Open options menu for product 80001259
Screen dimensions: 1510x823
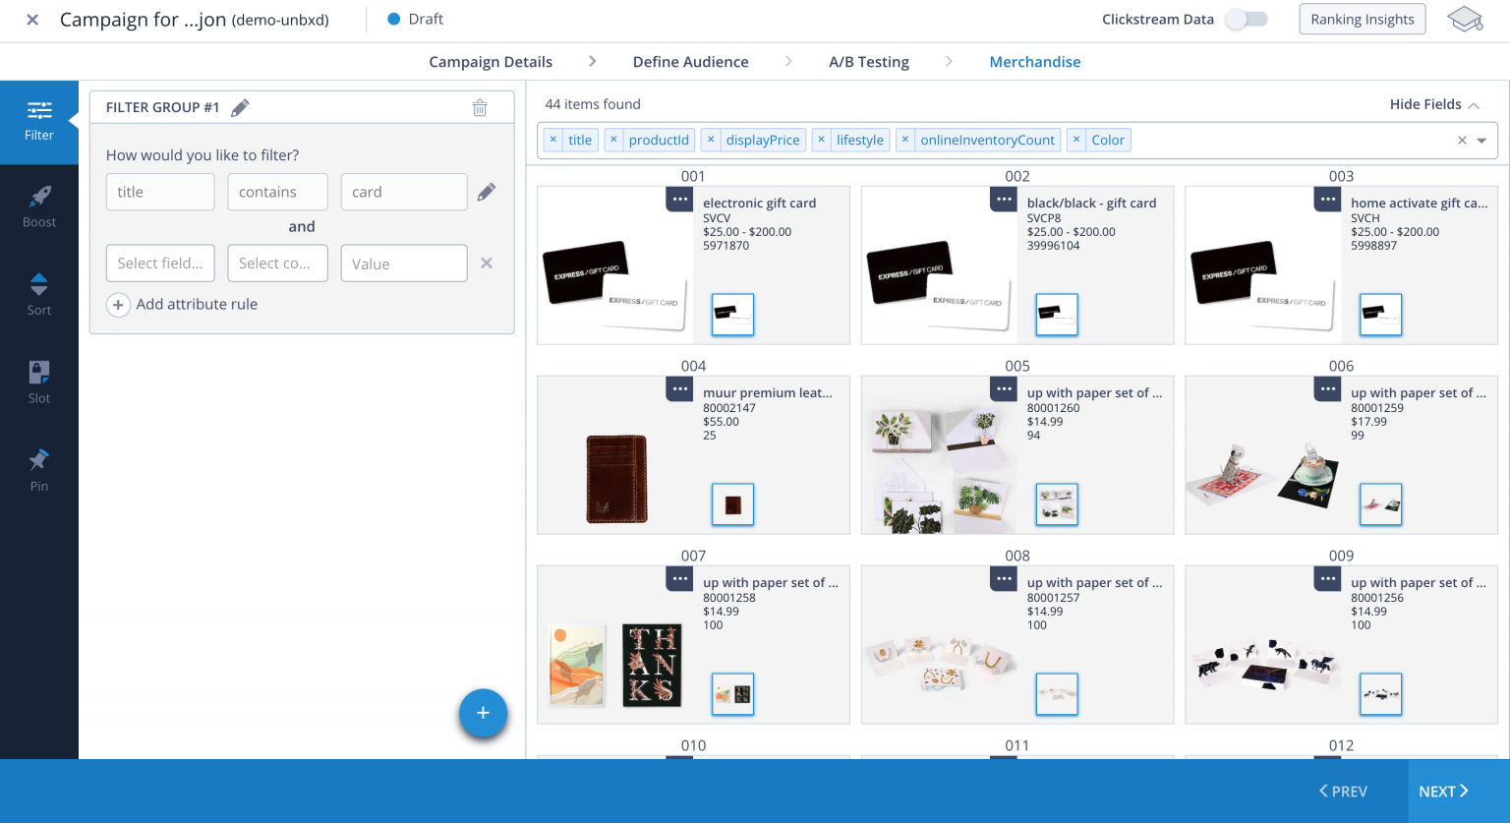(1328, 388)
